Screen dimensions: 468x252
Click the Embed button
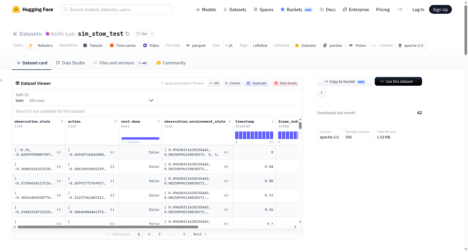tap(233, 83)
